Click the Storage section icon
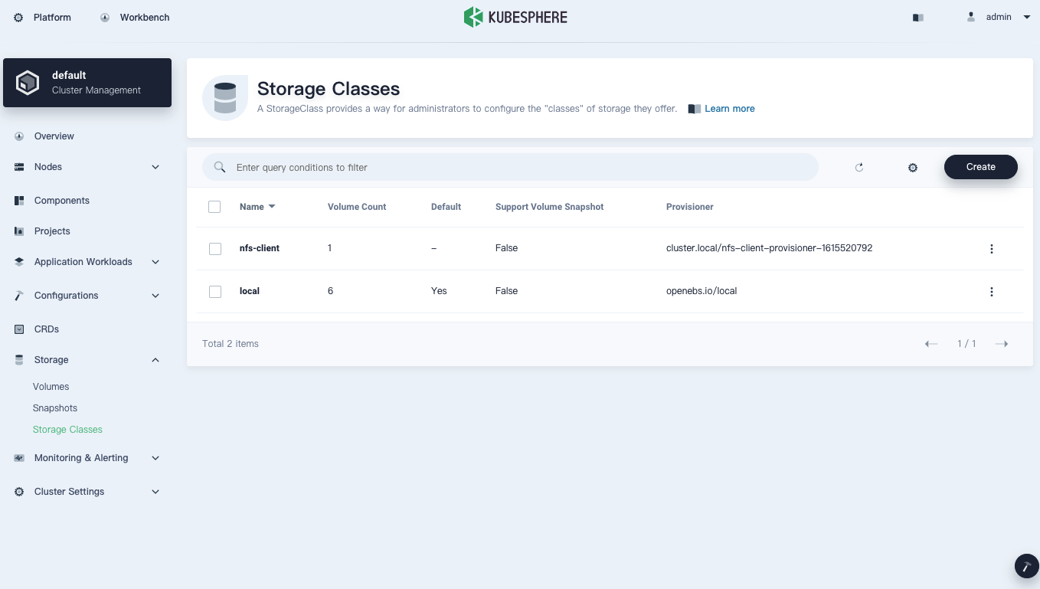 pyautogui.click(x=18, y=360)
